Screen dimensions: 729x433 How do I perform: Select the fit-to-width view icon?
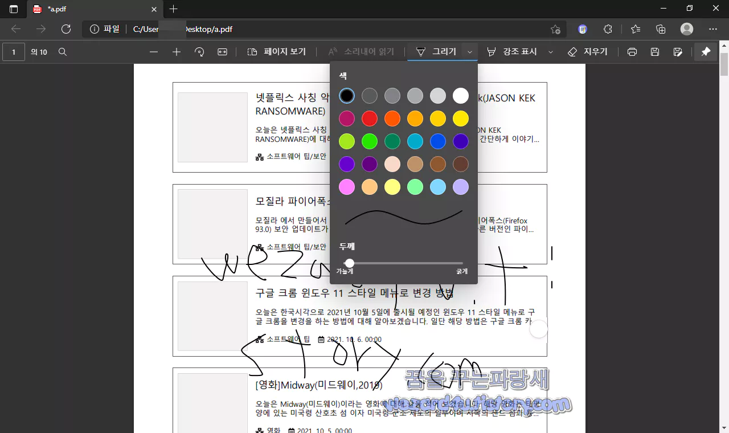tap(222, 51)
